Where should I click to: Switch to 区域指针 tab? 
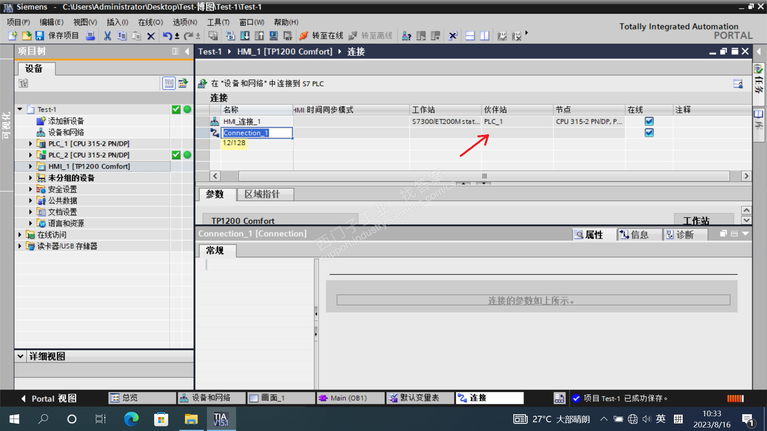pos(262,194)
